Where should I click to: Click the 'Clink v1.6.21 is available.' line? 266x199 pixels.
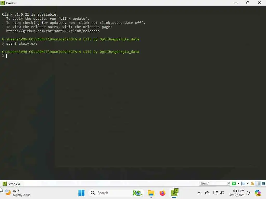pyautogui.click(x=30, y=15)
